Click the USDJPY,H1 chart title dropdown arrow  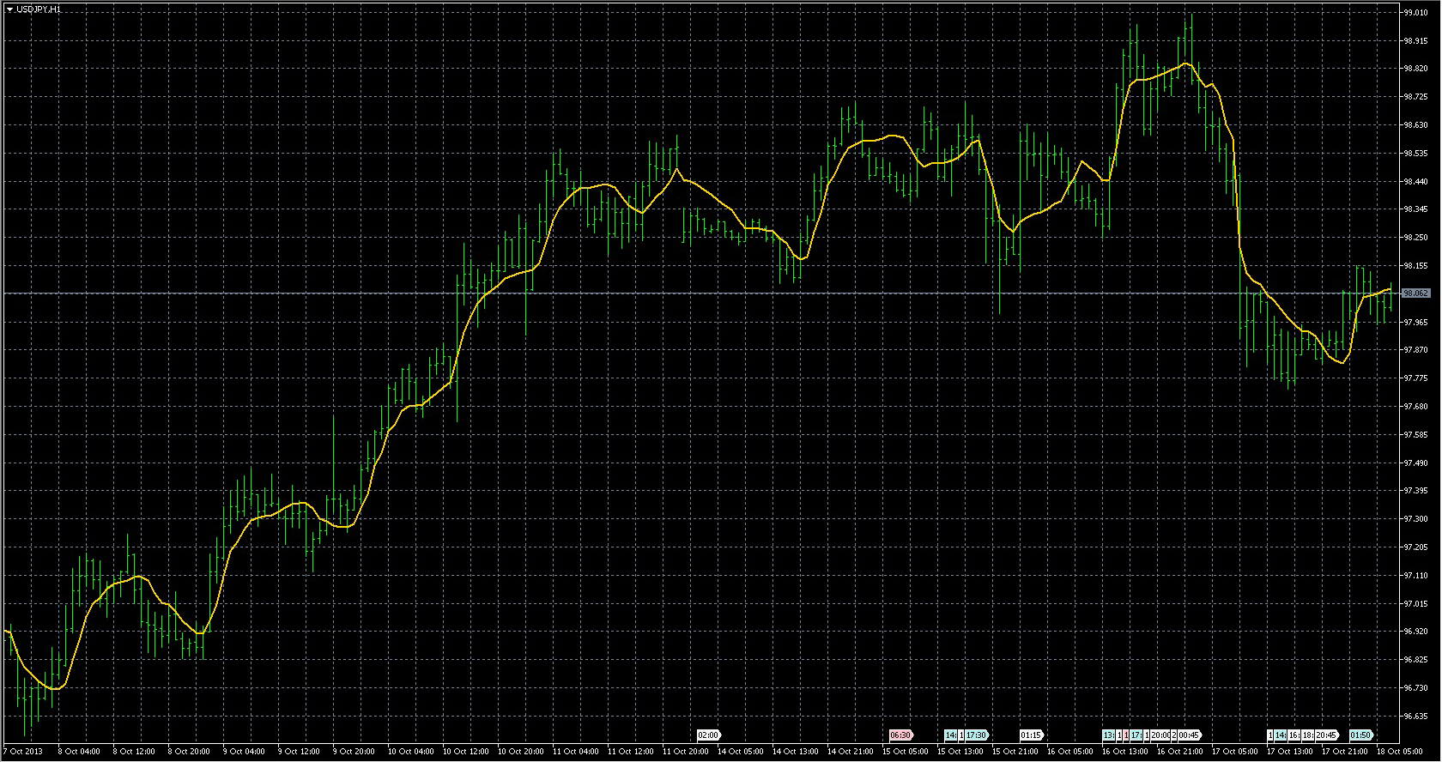[9, 9]
